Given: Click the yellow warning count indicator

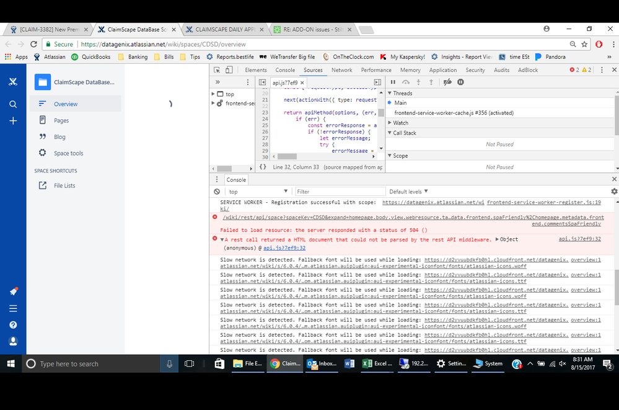Looking at the screenshot, I should (587, 70).
